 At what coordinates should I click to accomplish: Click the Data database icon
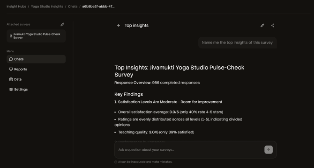pyautogui.click(x=11, y=79)
